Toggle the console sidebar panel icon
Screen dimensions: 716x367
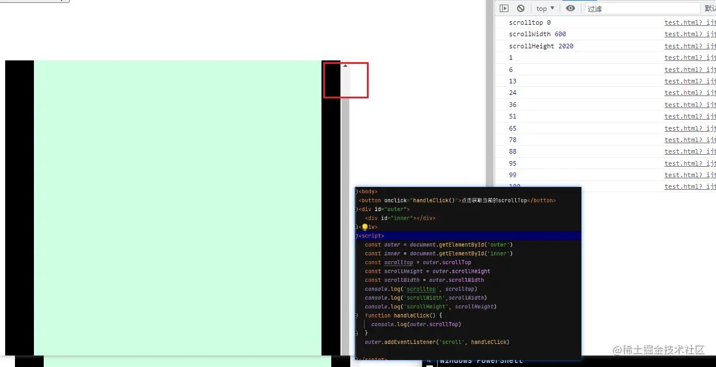pos(504,9)
